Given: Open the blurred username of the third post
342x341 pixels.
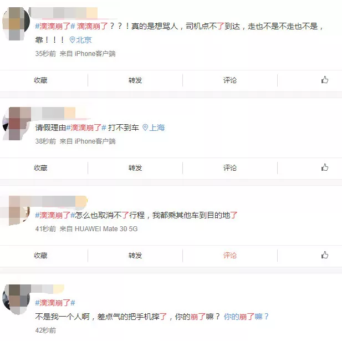Looking at the screenshot, I should click(59, 201).
